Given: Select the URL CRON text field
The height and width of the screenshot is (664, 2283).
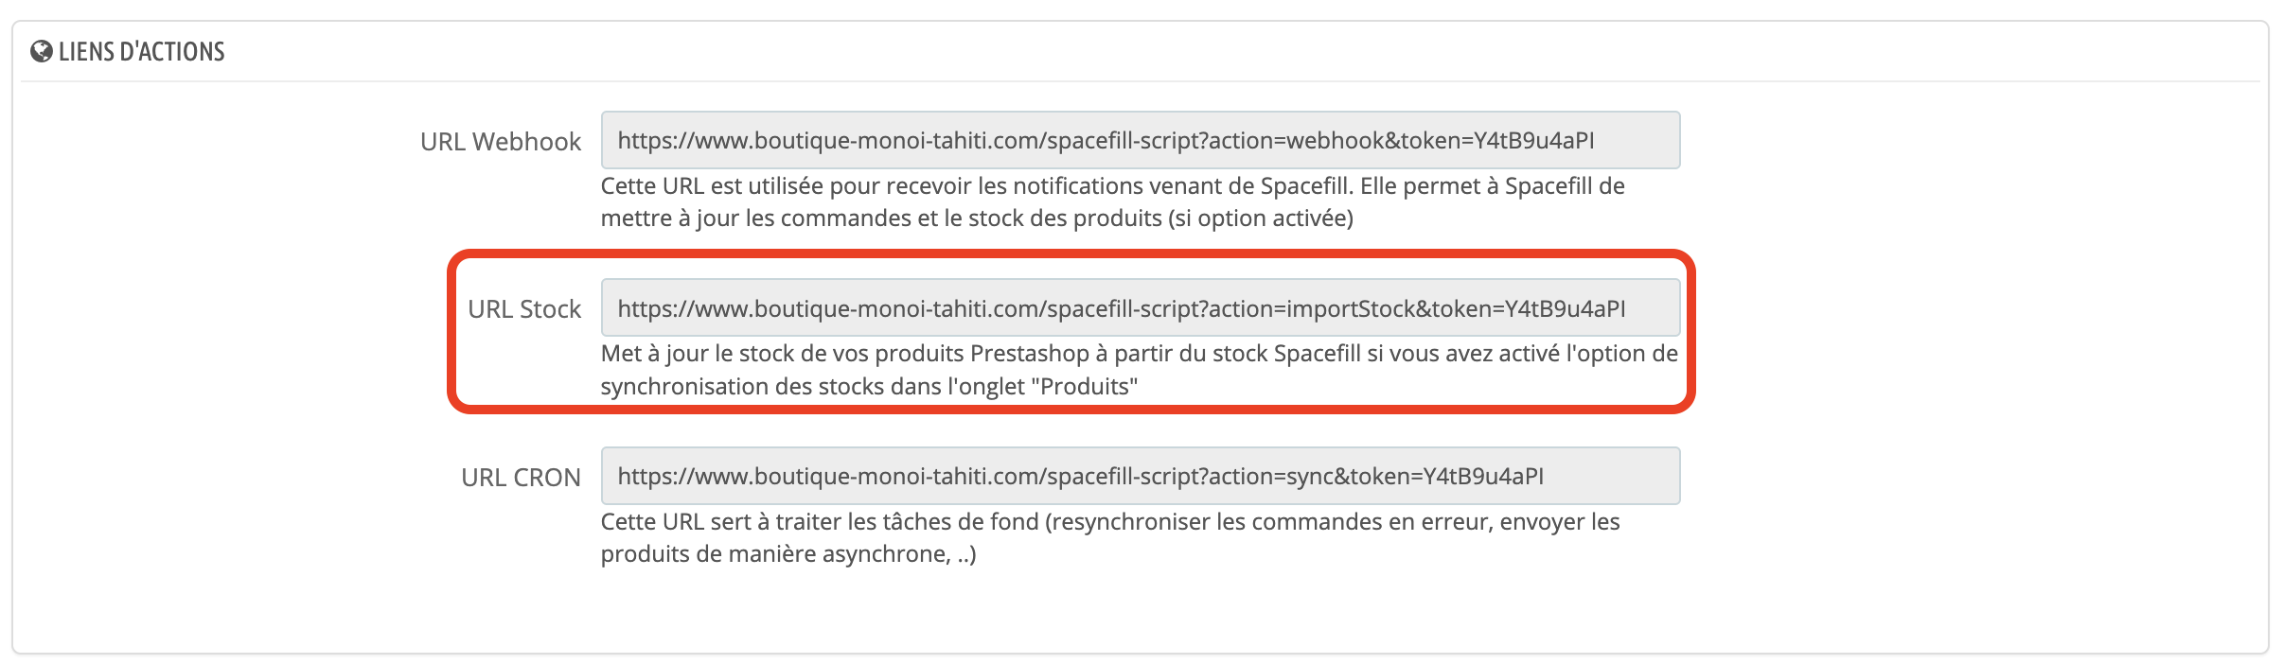Looking at the screenshot, I should [x=1140, y=476].
